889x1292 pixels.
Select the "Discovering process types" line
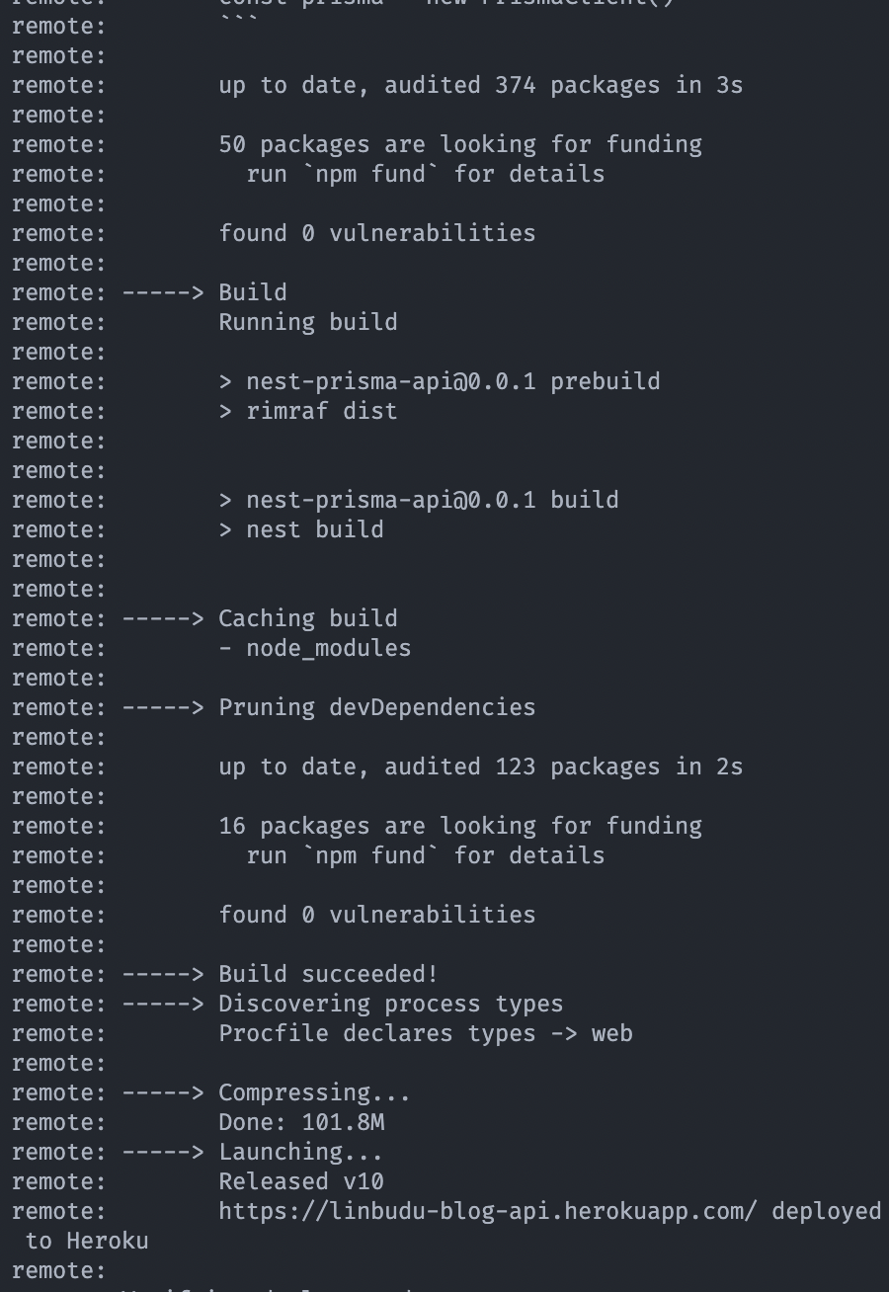pos(390,1004)
